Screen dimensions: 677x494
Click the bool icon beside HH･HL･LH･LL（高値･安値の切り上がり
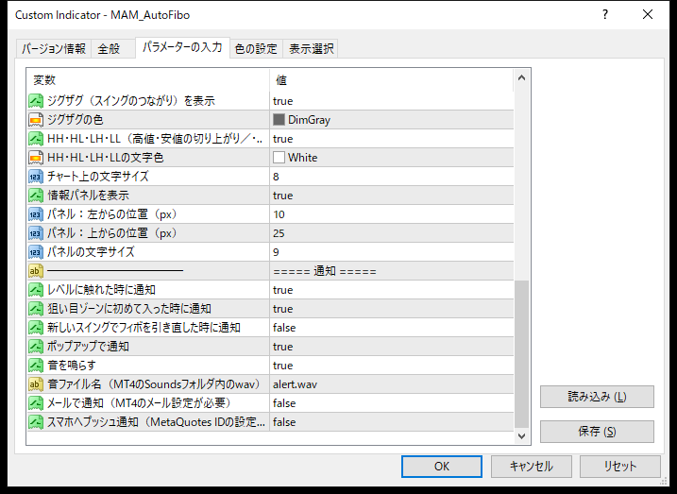[36, 139]
